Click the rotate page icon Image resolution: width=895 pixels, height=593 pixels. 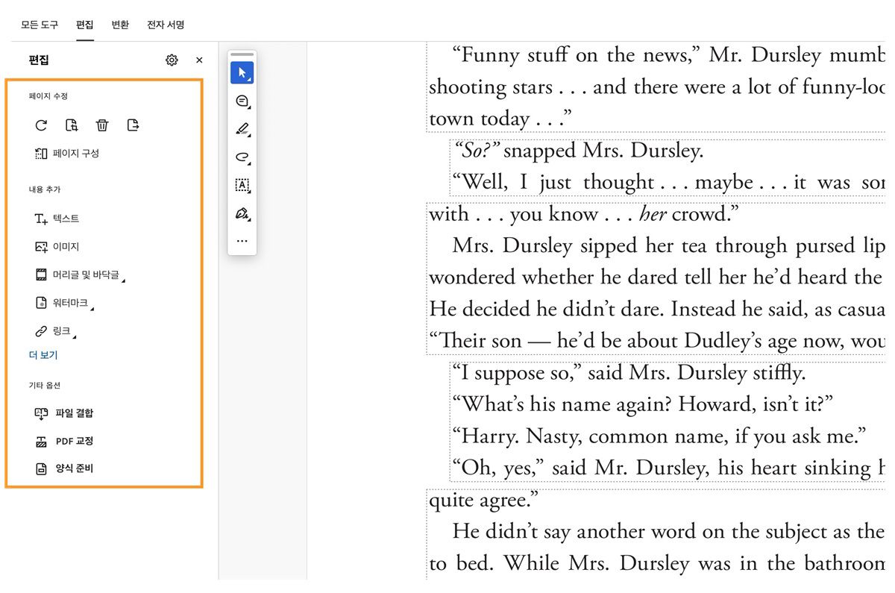pos(41,125)
